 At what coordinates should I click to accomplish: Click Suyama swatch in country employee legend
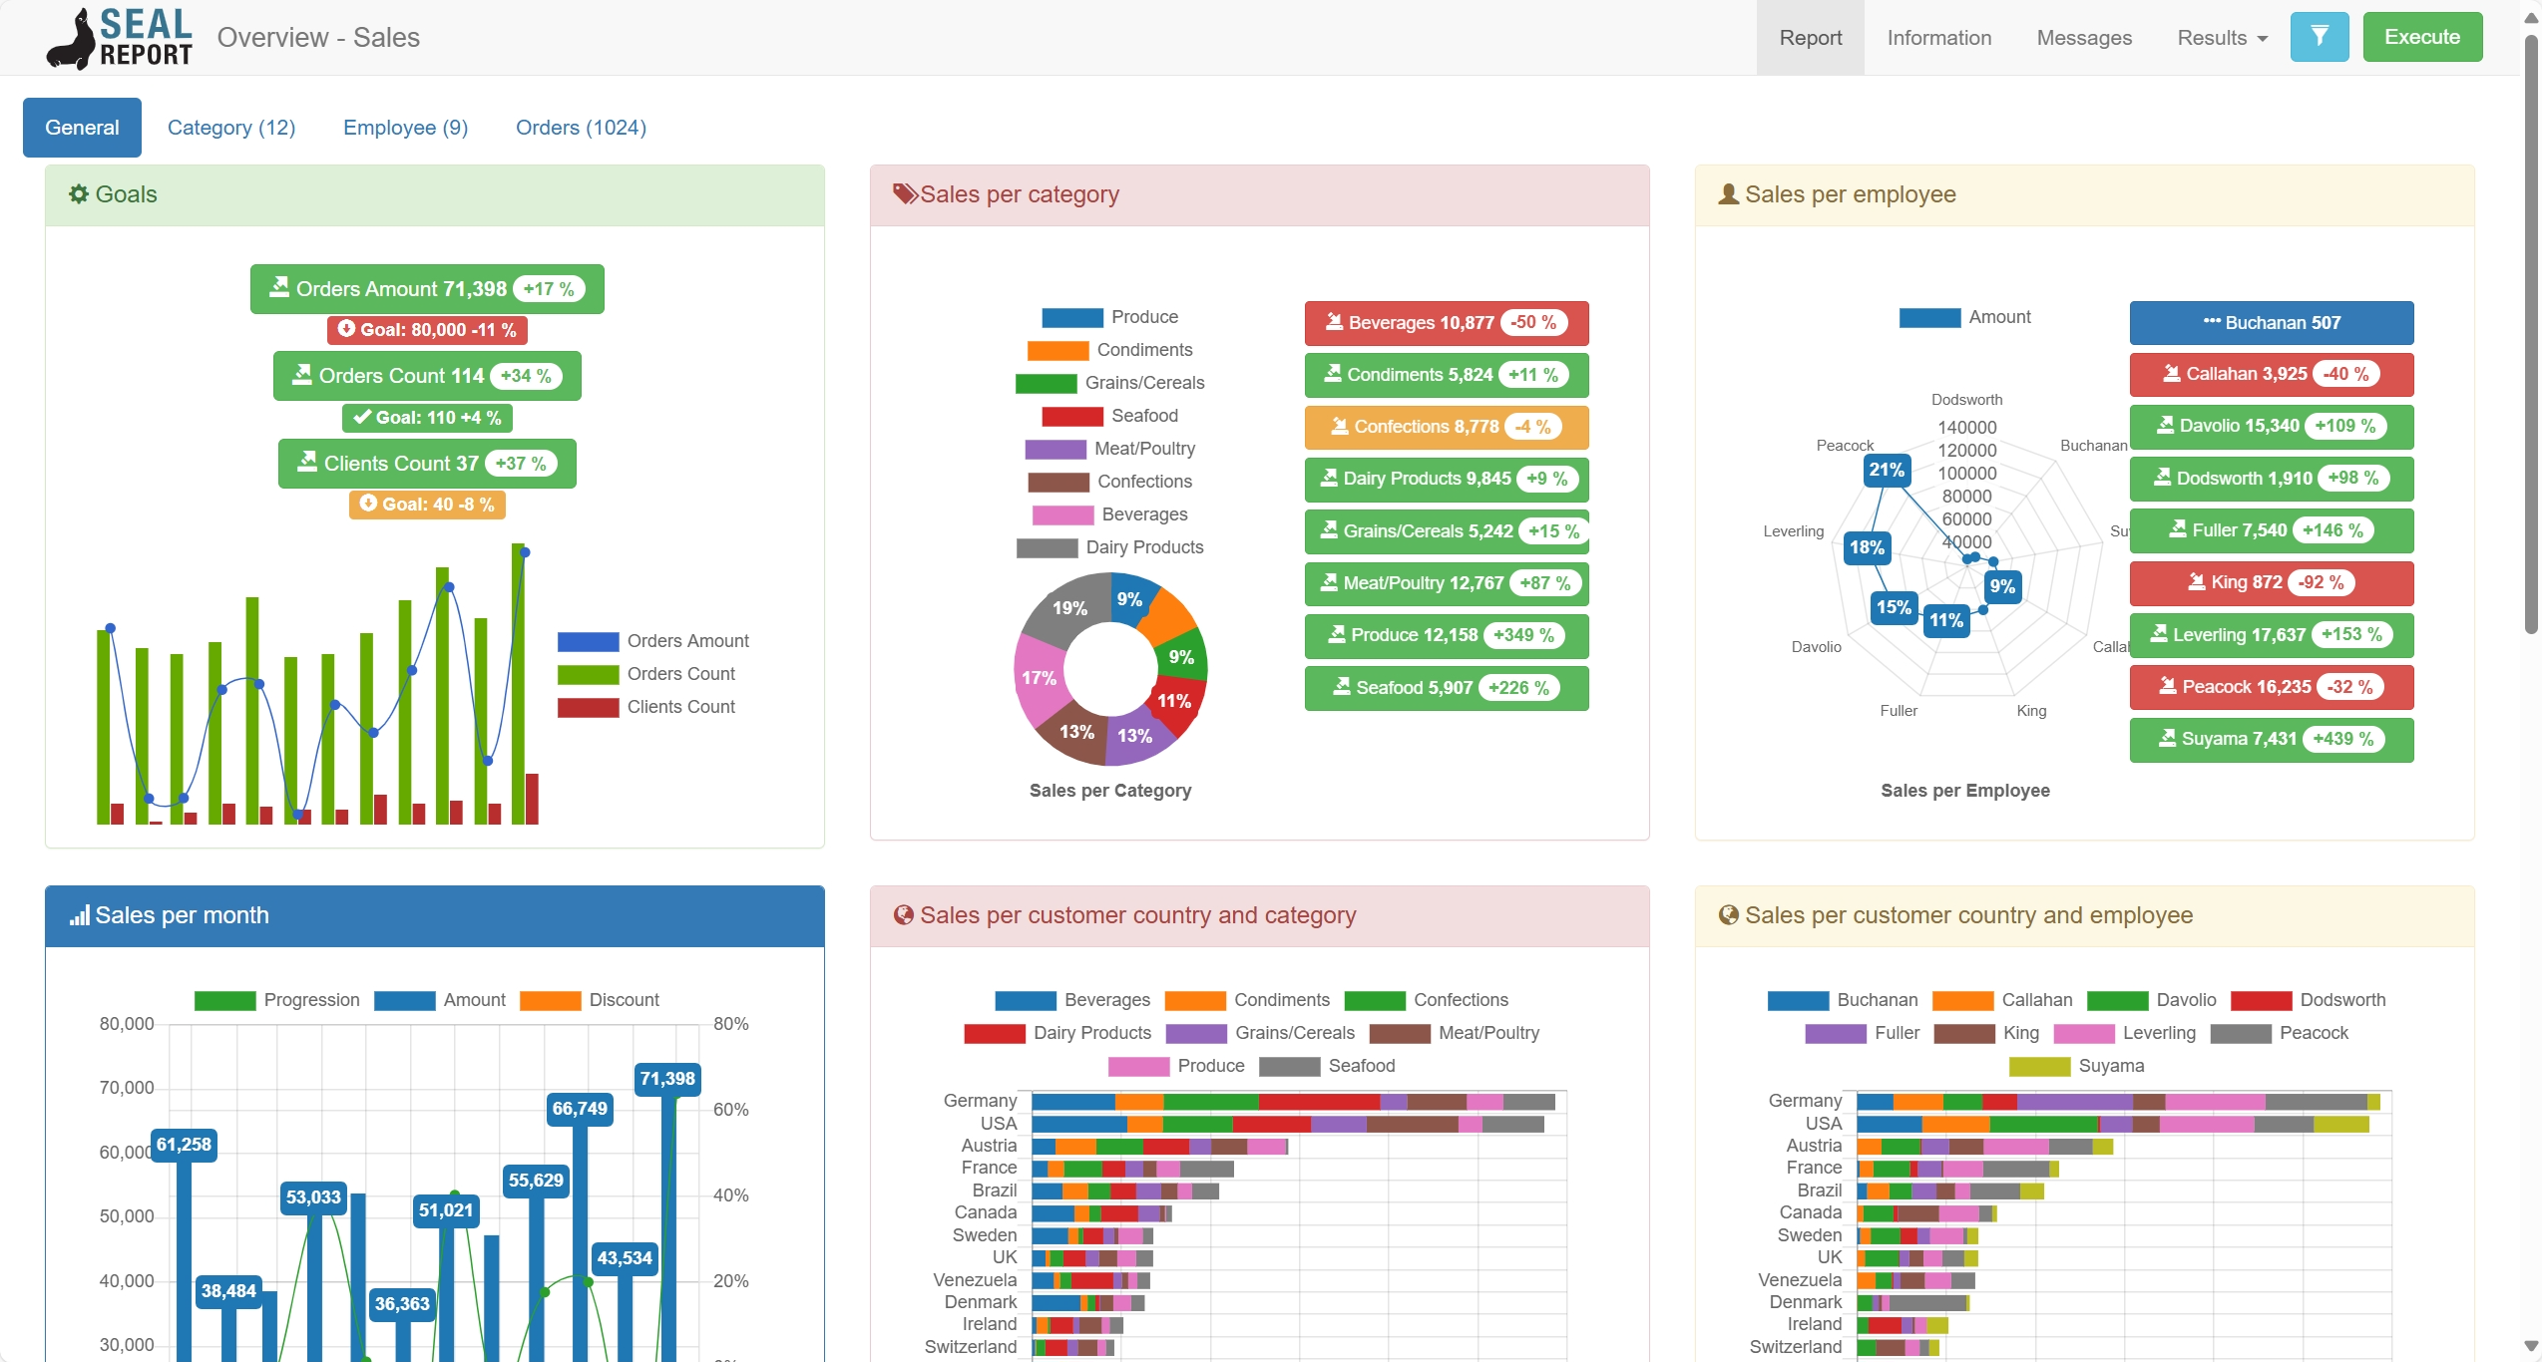tap(2039, 1067)
